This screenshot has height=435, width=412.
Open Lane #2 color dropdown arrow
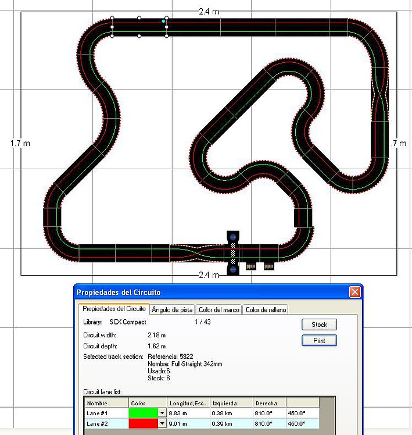162,423
